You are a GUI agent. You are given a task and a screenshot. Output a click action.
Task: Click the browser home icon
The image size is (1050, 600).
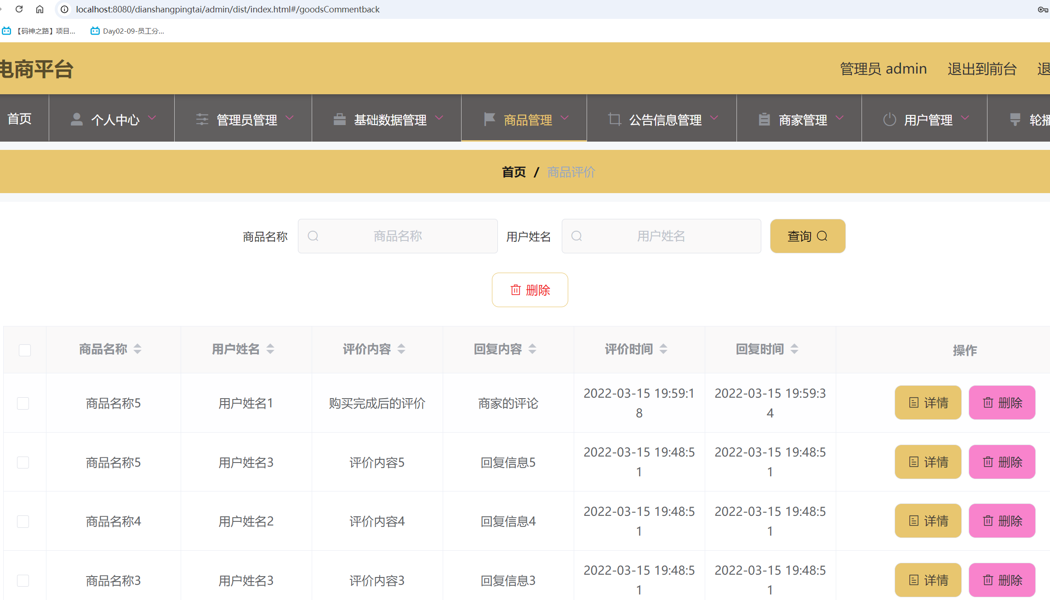(40, 9)
